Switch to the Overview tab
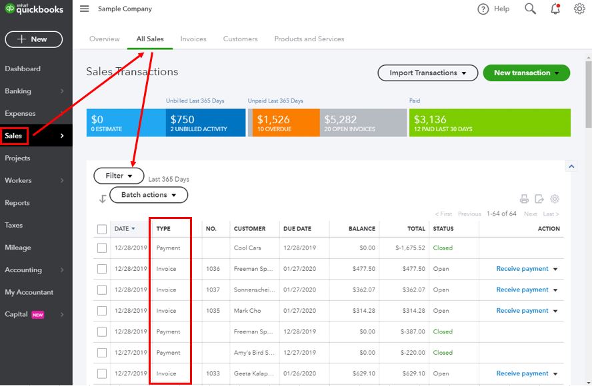Viewport: 592px width, 386px height. (x=104, y=39)
